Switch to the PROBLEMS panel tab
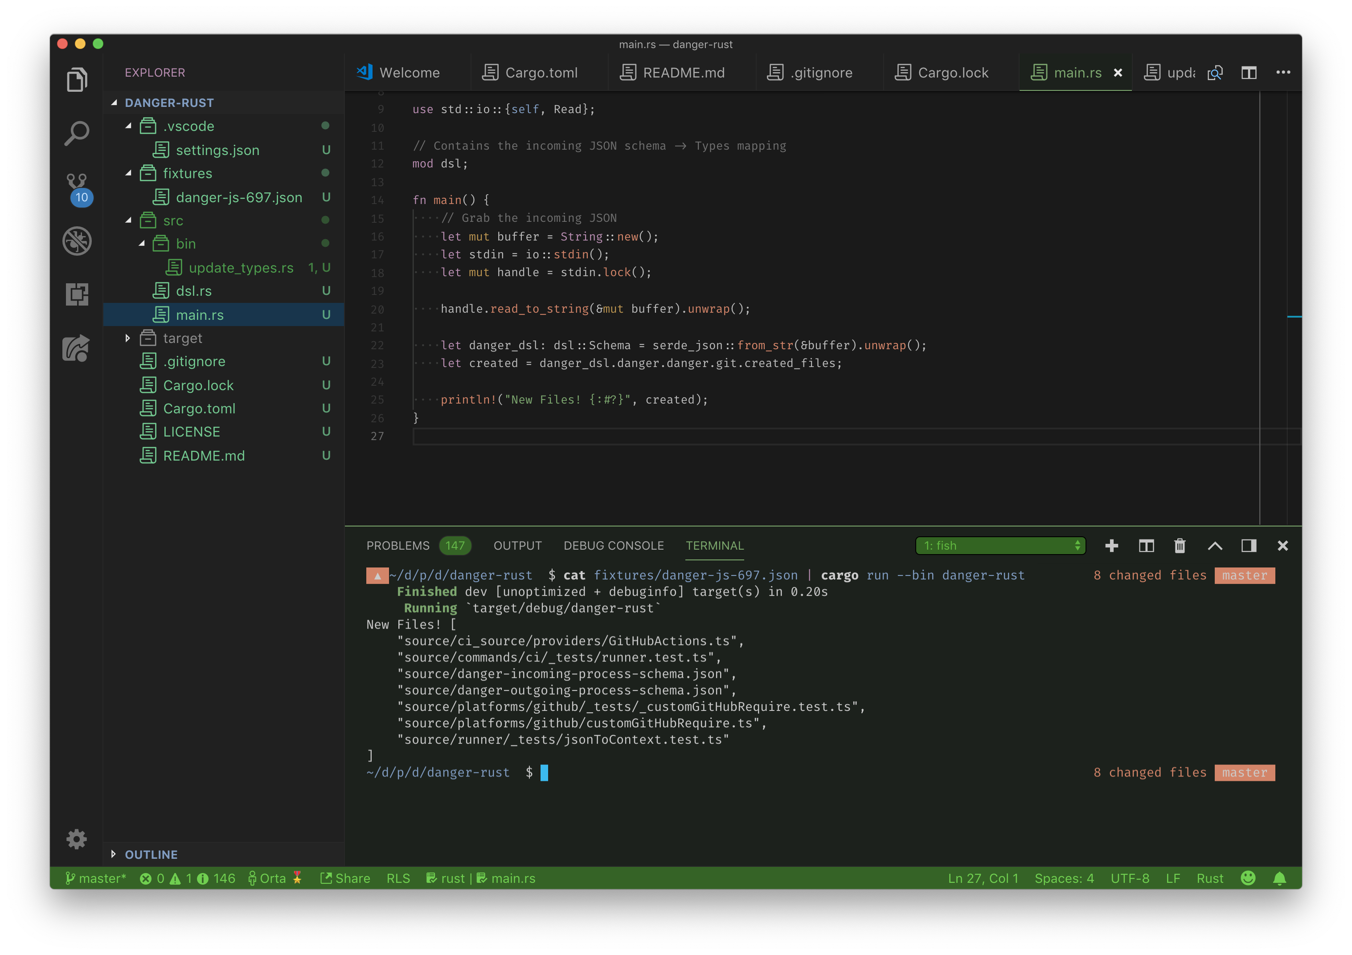The height and width of the screenshot is (955, 1352). click(x=397, y=546)
